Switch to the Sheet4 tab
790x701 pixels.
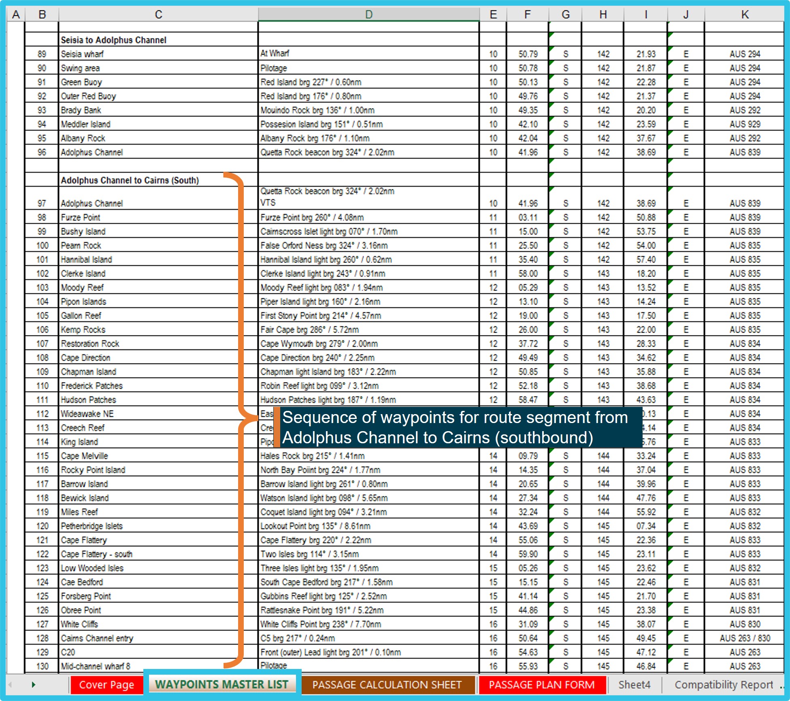point(635,685)
